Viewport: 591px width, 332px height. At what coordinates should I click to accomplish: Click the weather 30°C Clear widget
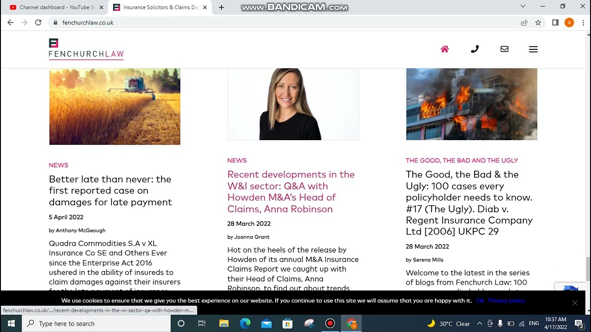point(448,324)
